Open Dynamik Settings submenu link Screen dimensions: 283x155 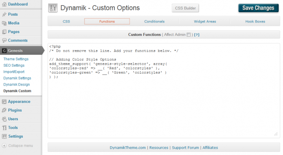pos(17,78)
